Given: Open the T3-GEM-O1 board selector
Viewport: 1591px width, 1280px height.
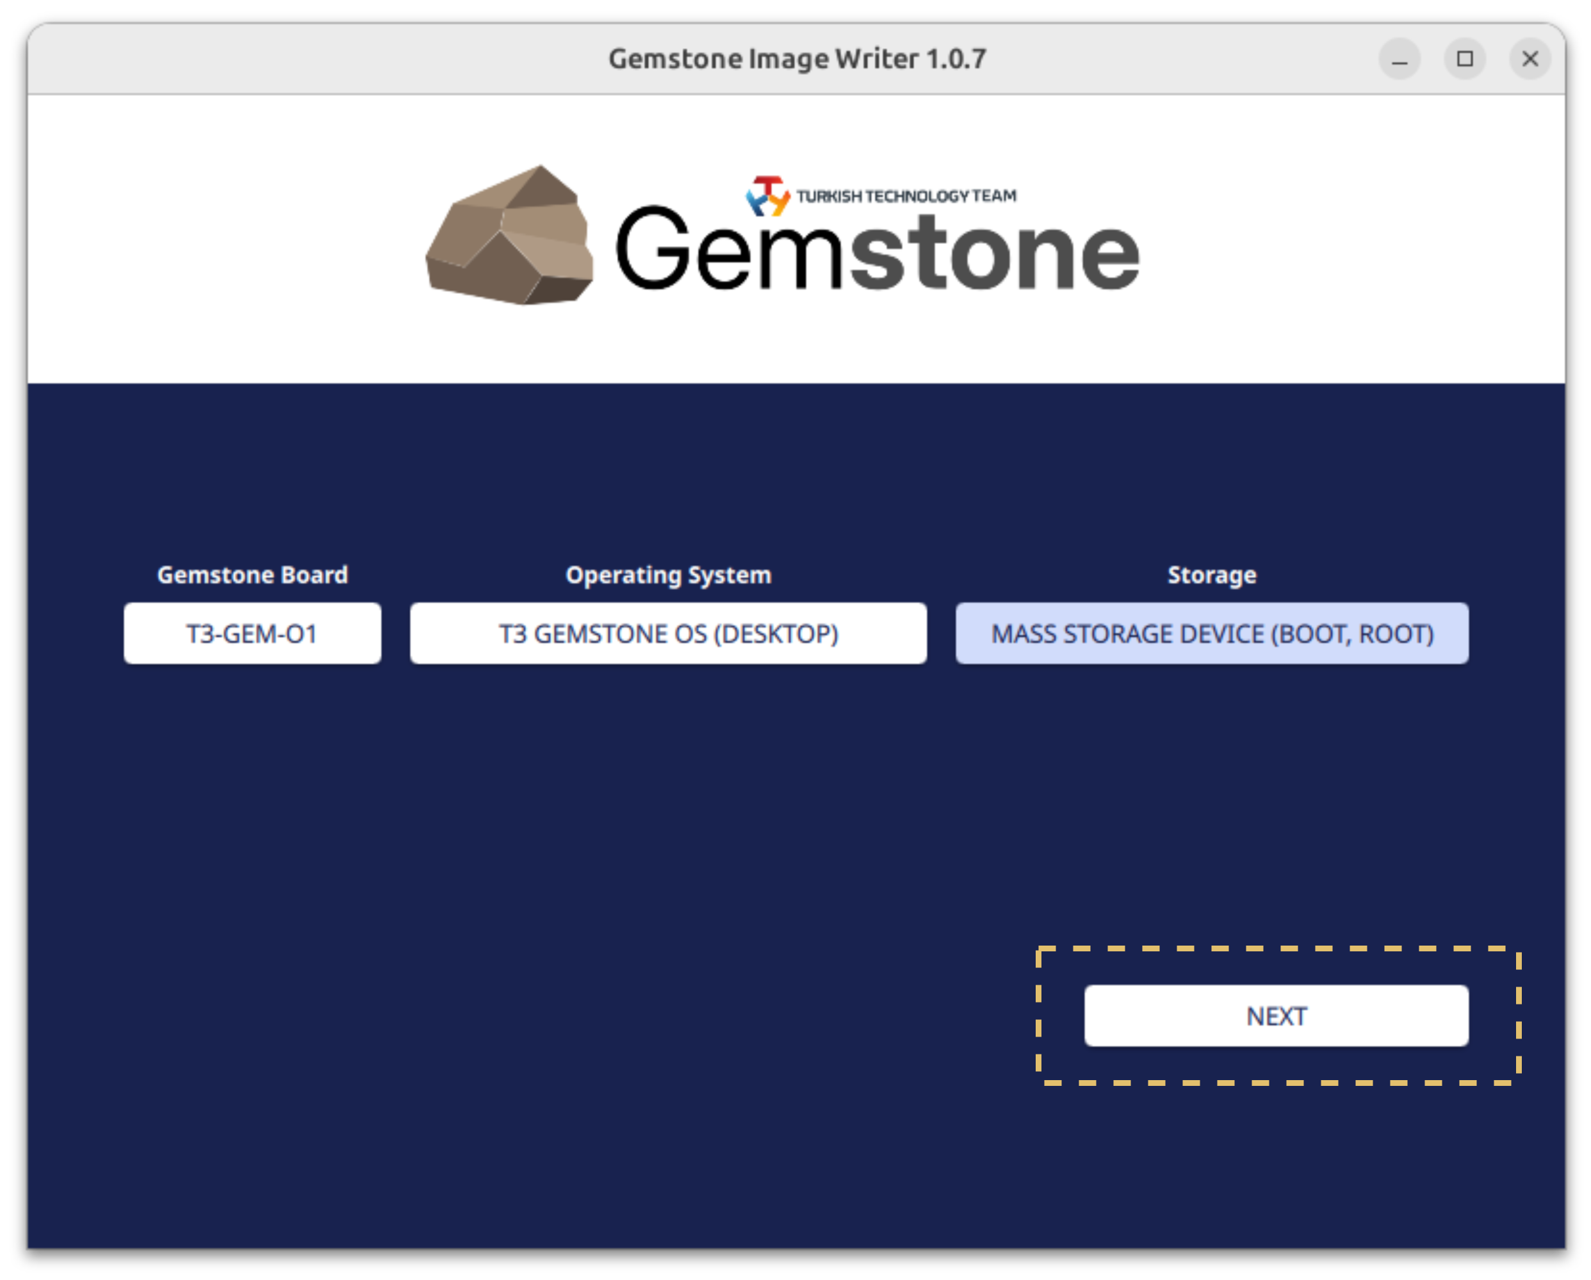Looking at the screenshot, I should pyautogui.click(x=252, y=634).
